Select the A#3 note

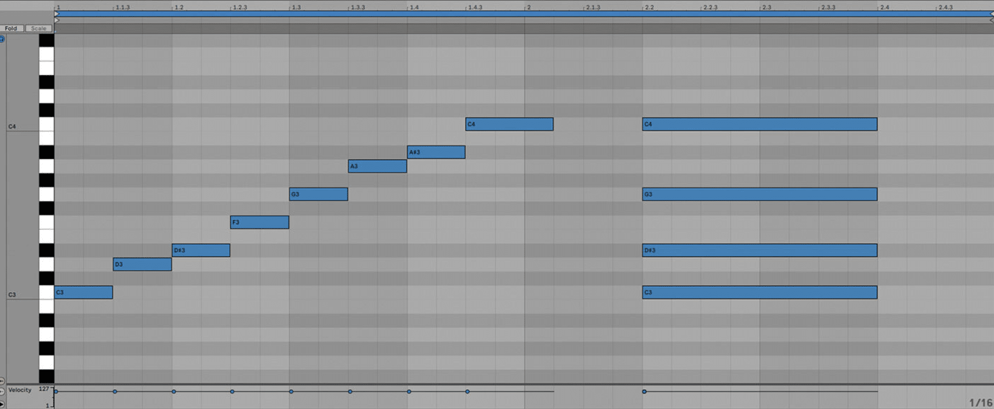pos(436,152)
